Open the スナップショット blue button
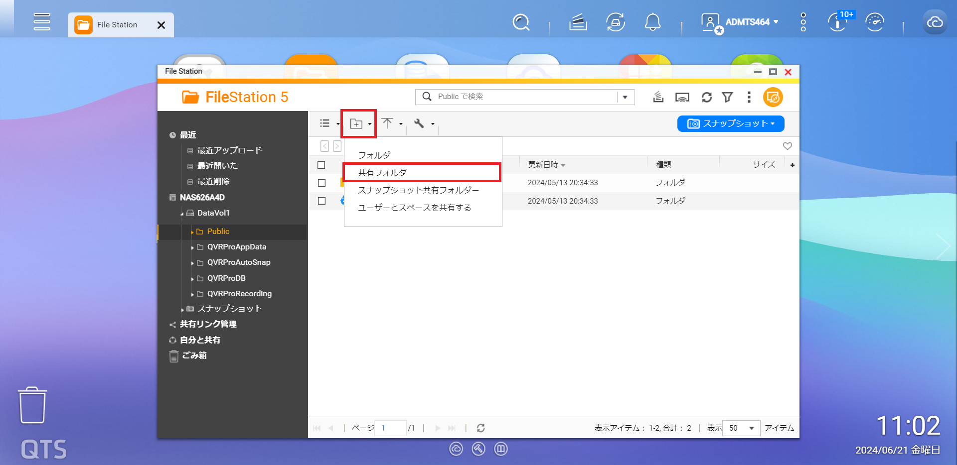957x465 pixels. (x=731, y=123)
